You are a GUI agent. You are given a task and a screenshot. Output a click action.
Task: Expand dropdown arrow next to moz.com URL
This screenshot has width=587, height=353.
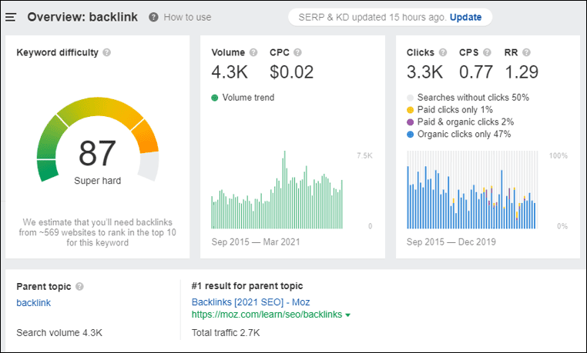tap(347, 315)
